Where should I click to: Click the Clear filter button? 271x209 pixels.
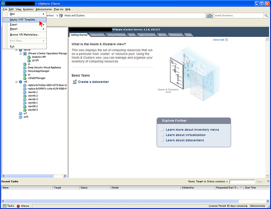pyautogui.click(x=259, y=182)
